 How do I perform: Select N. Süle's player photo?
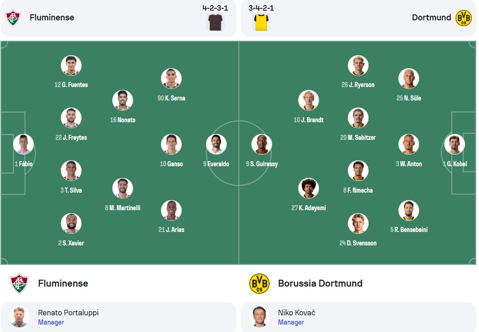click(x=409, y=78)
